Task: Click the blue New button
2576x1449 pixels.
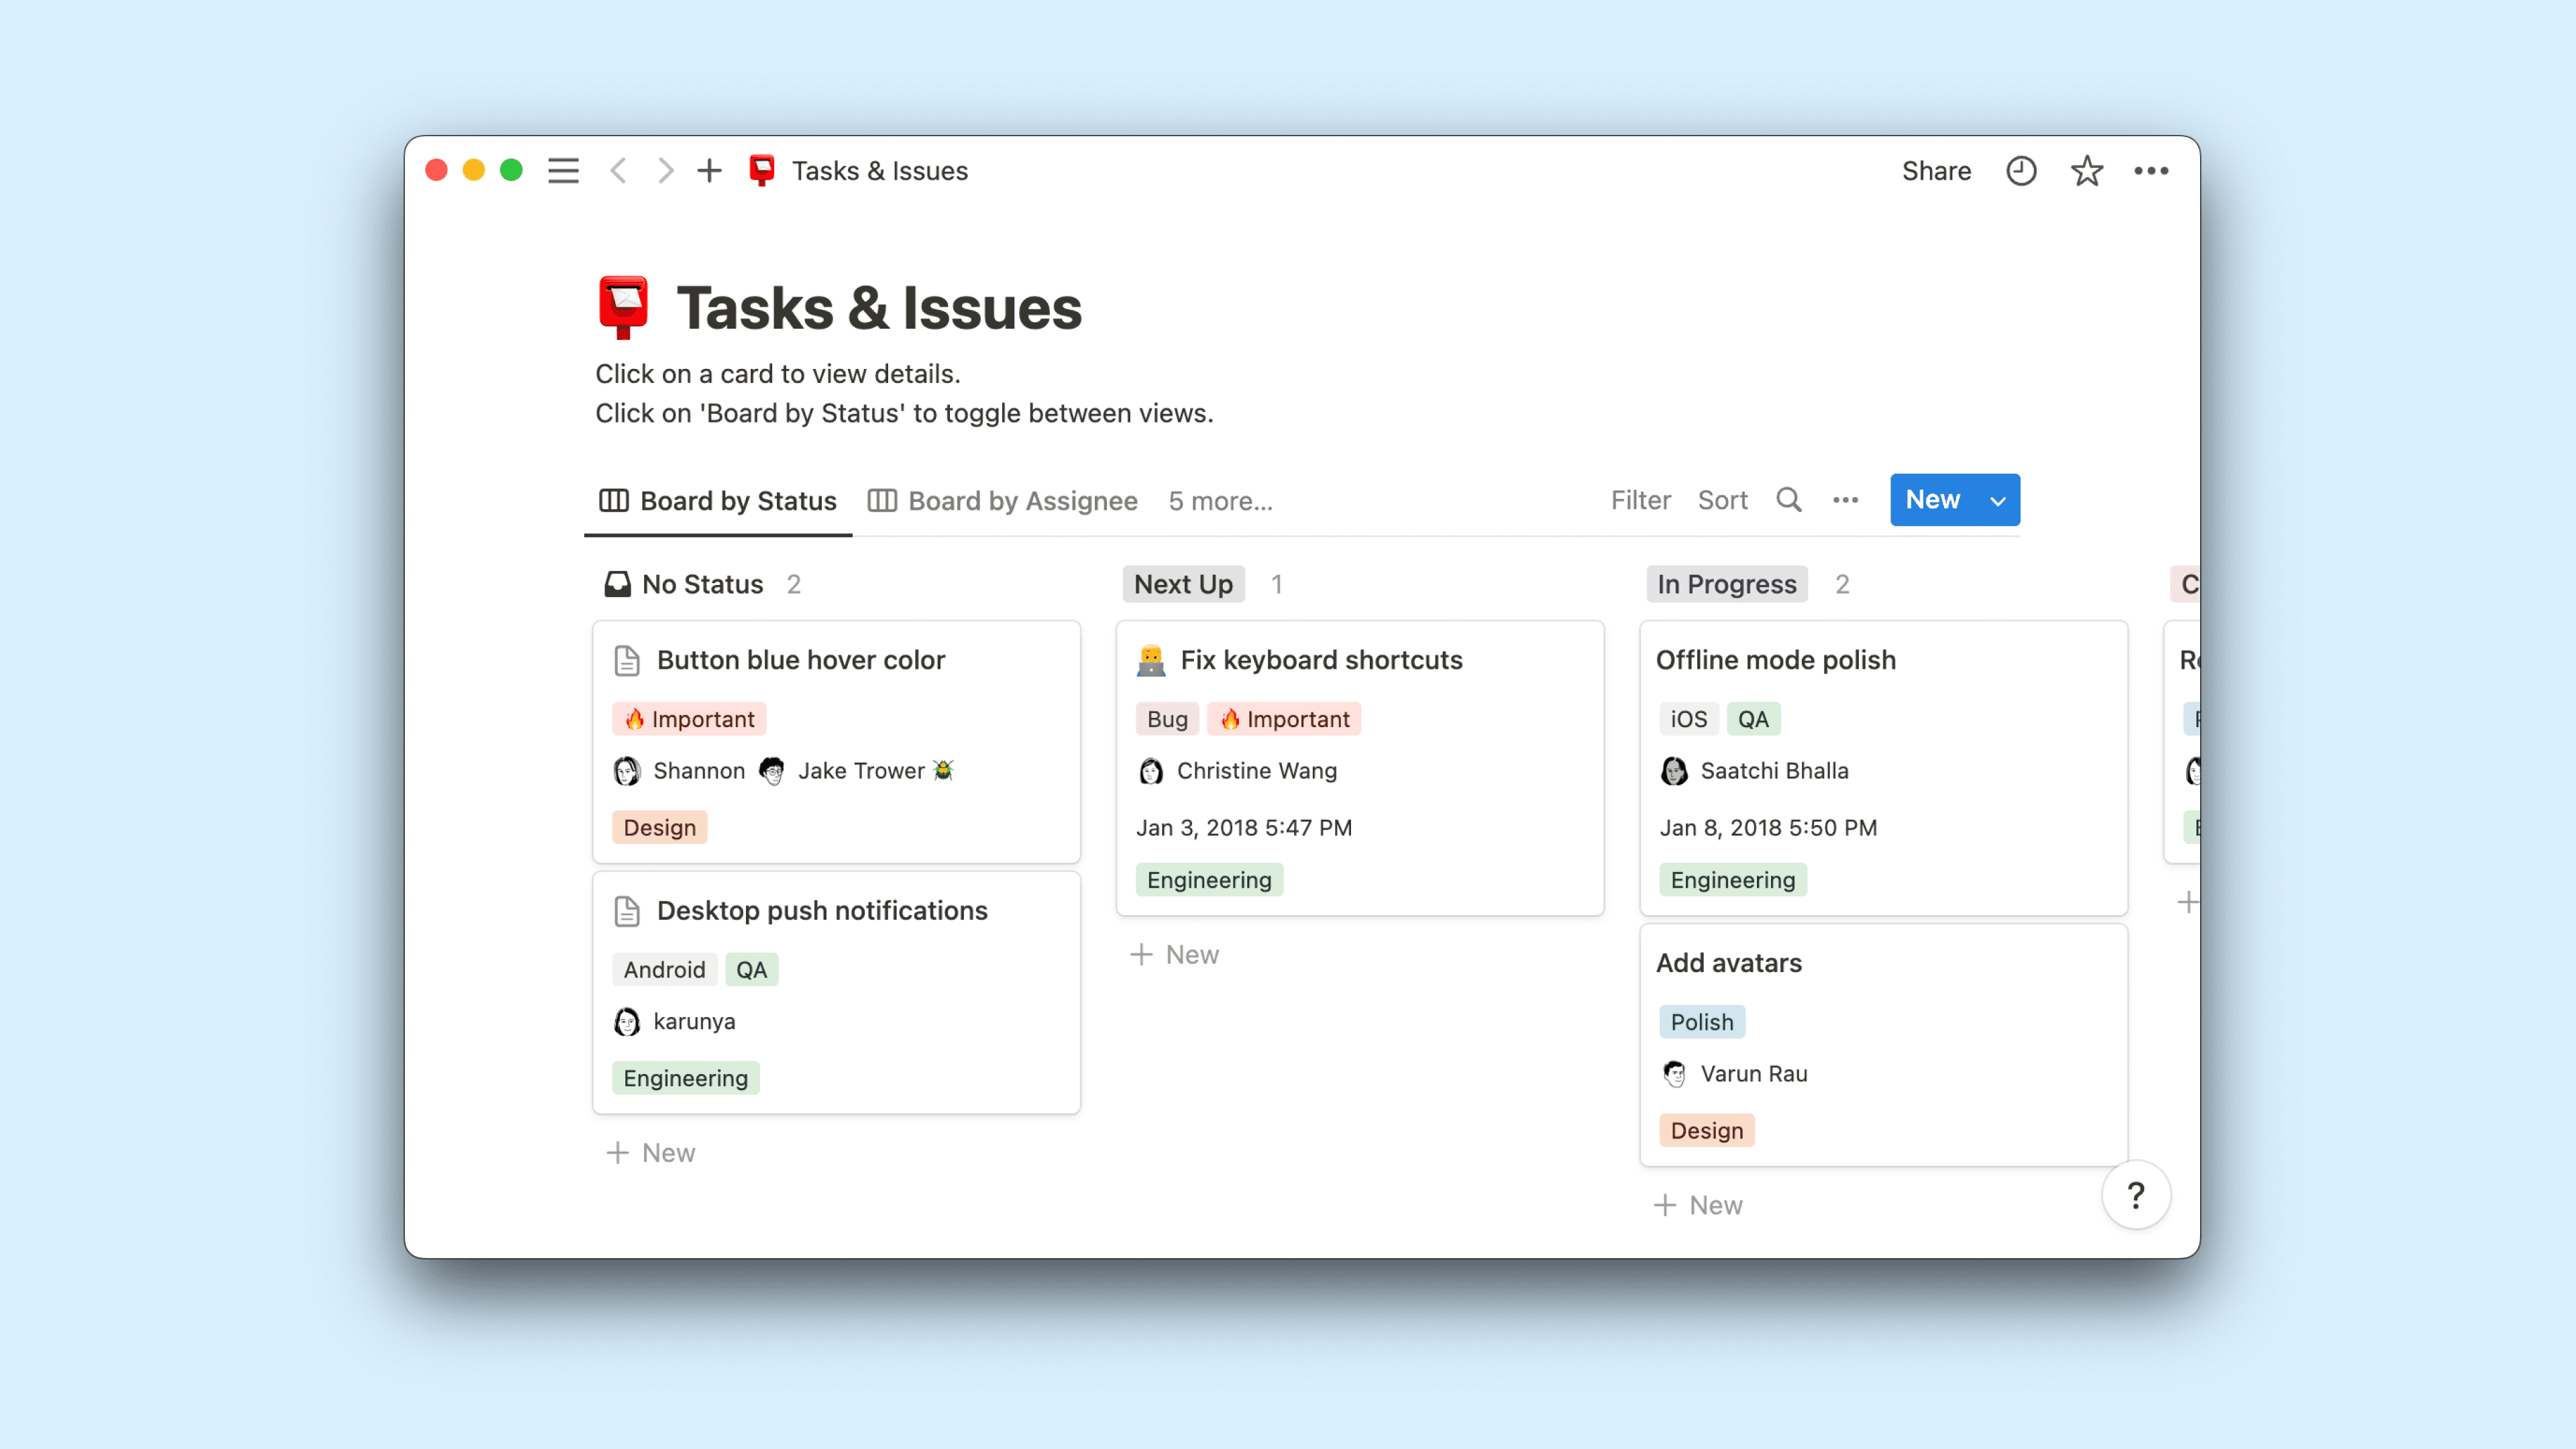Action: pyautogui.click(x=1932, y=500)
